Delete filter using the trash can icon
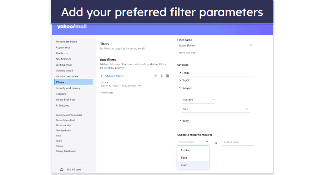 (x=167, y=76)
